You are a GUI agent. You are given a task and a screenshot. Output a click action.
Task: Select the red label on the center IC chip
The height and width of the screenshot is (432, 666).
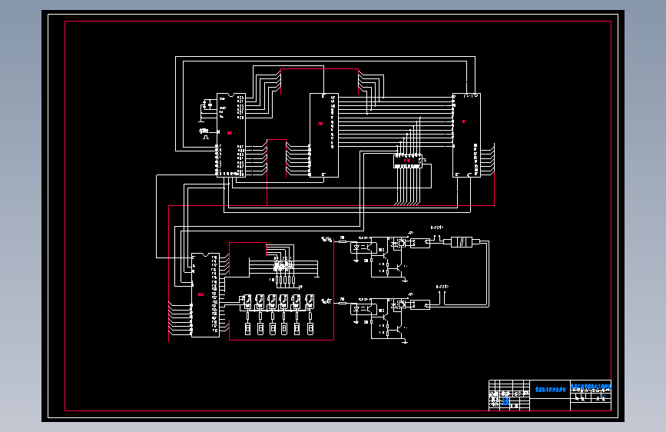[x=320, y=124]
